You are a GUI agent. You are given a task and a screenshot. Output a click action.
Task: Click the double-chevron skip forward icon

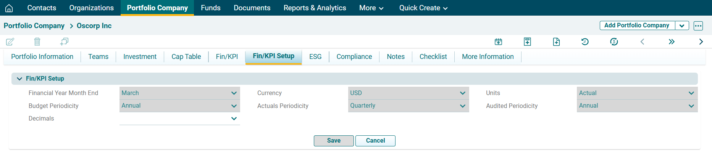coord(672,42)
